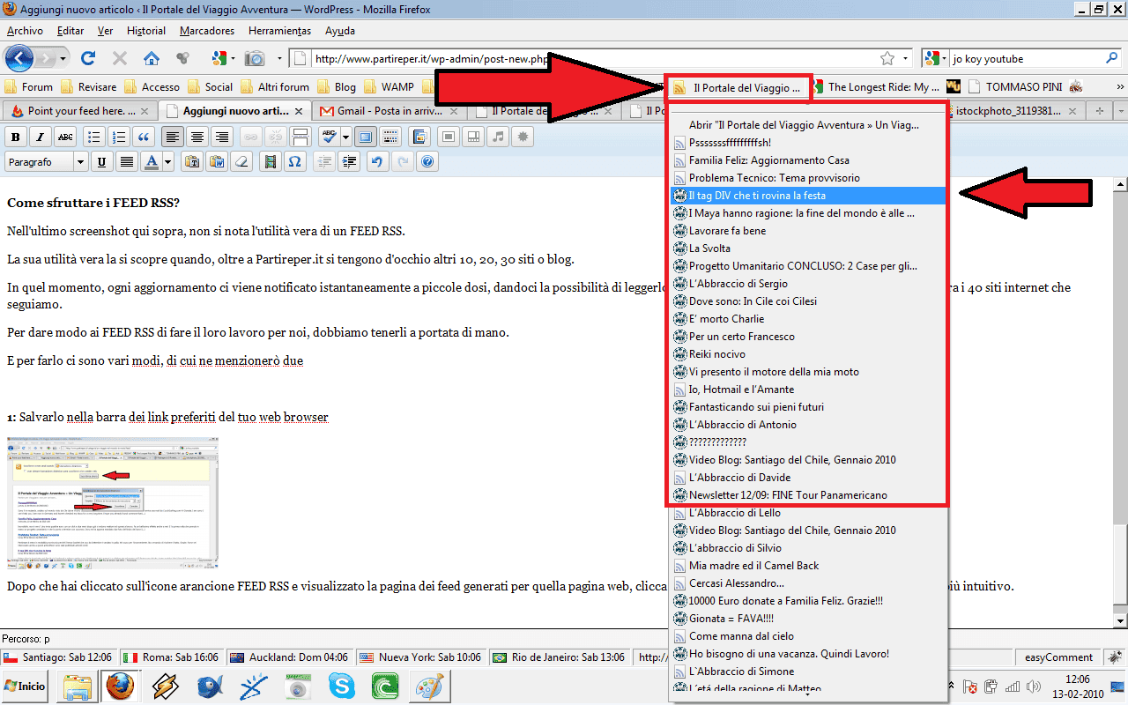Toggle Italic formatting

[x=40, y=137]
